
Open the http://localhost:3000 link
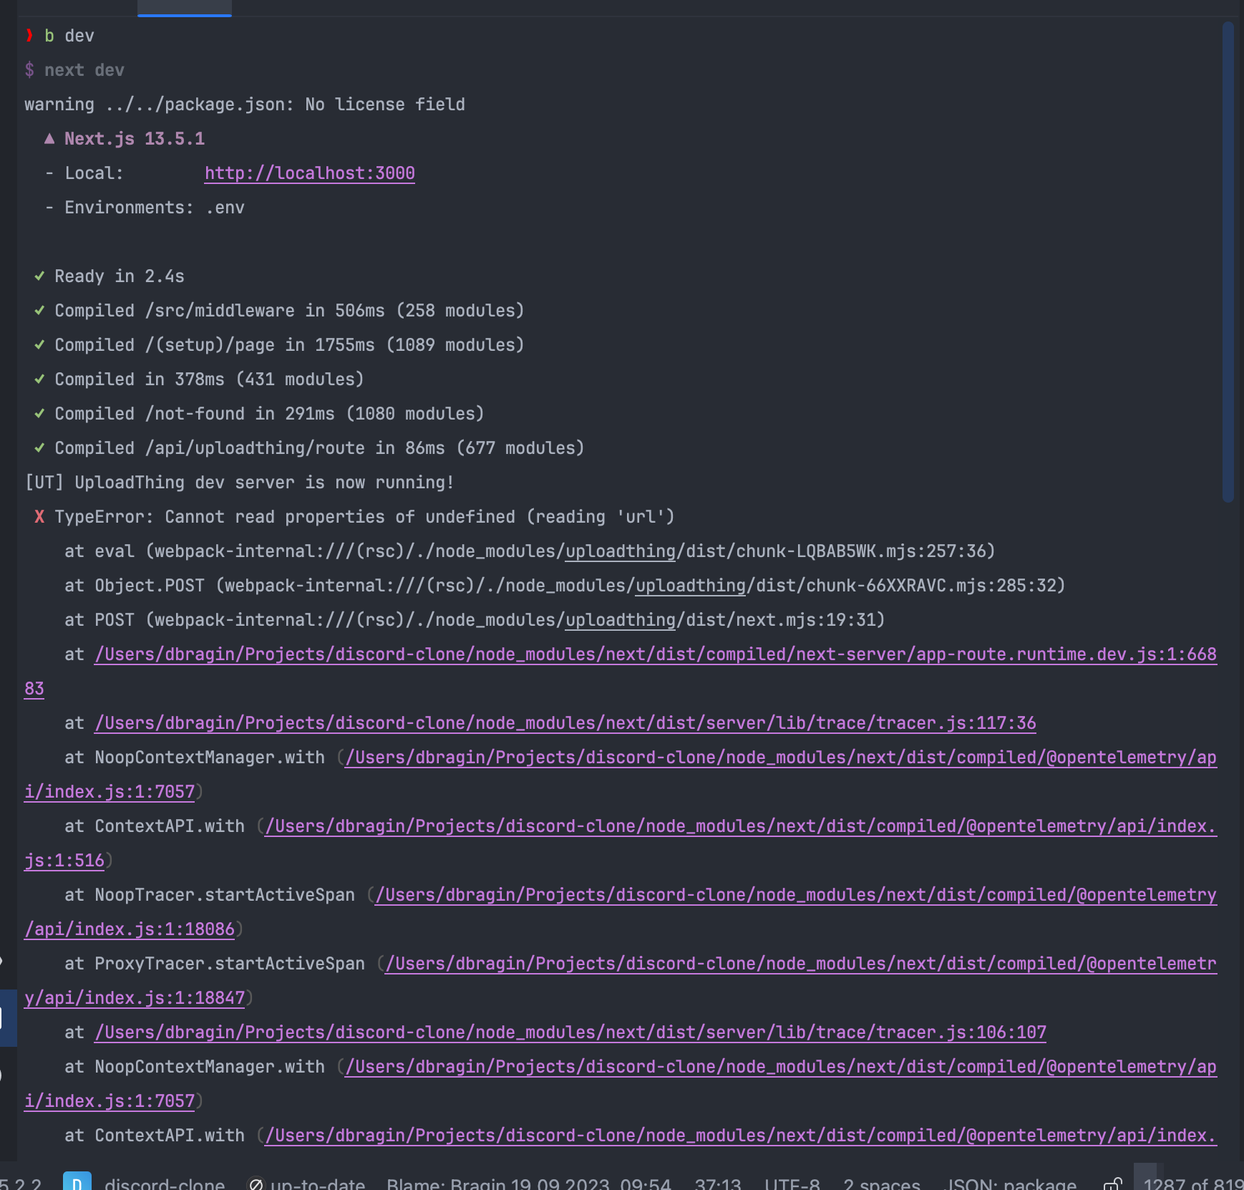point(309,173)
